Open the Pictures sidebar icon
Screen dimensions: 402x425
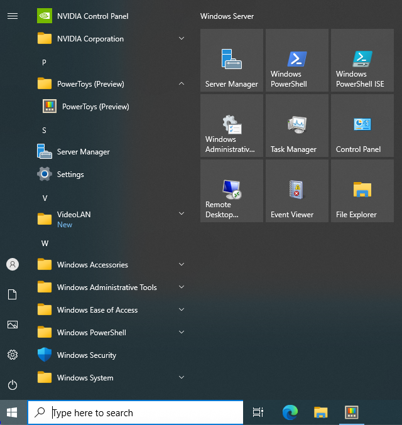(x=13, y=325)
